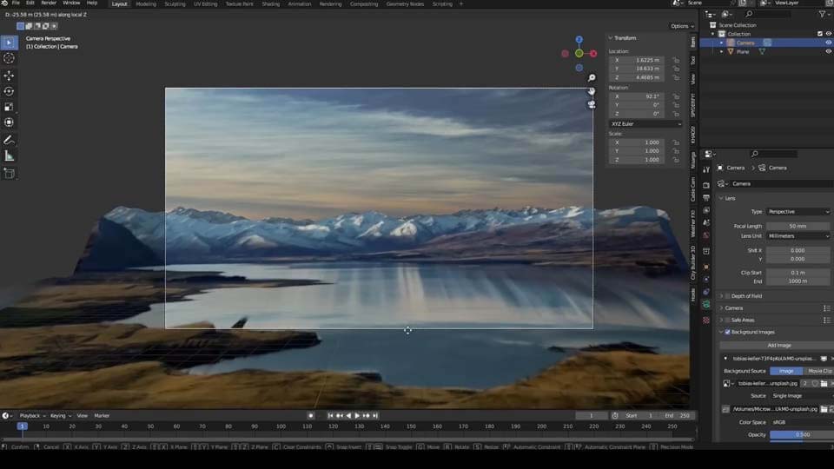This screenshot has height=469, width=834.
Task: Open the Render menu
Action: coord(49,3)
